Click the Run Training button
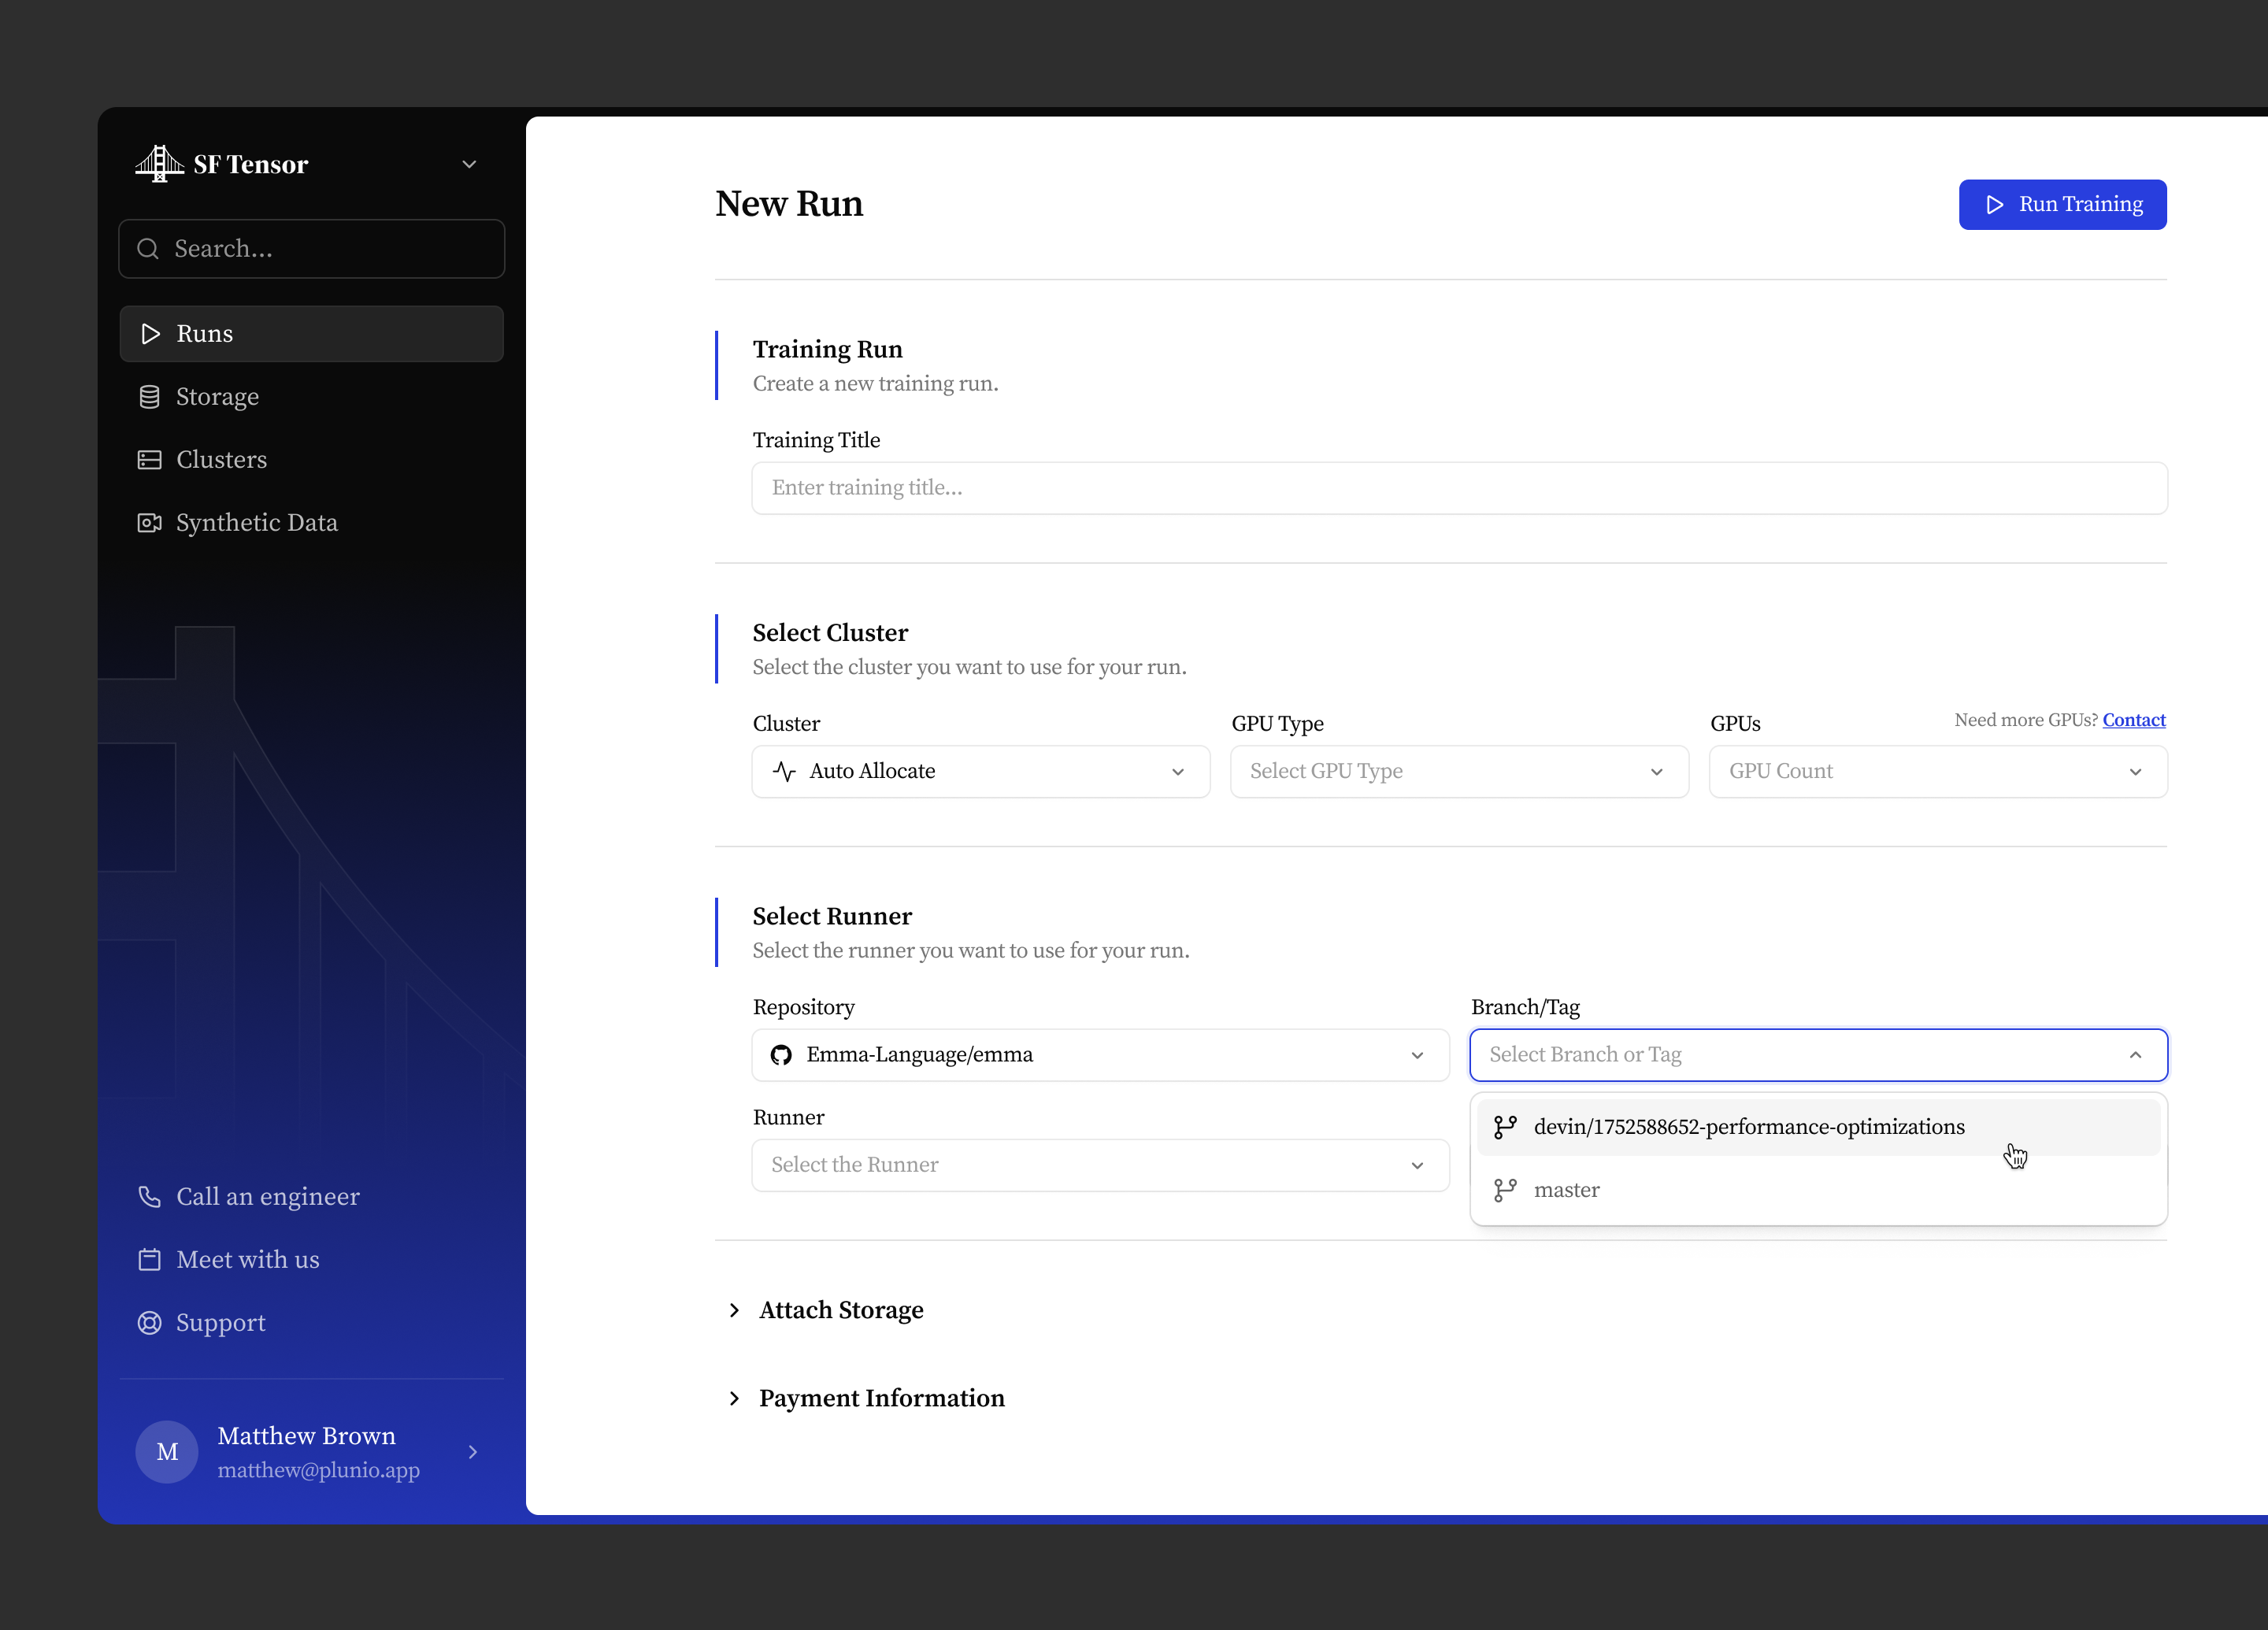The image size is (2268, 1630). 2062,205
